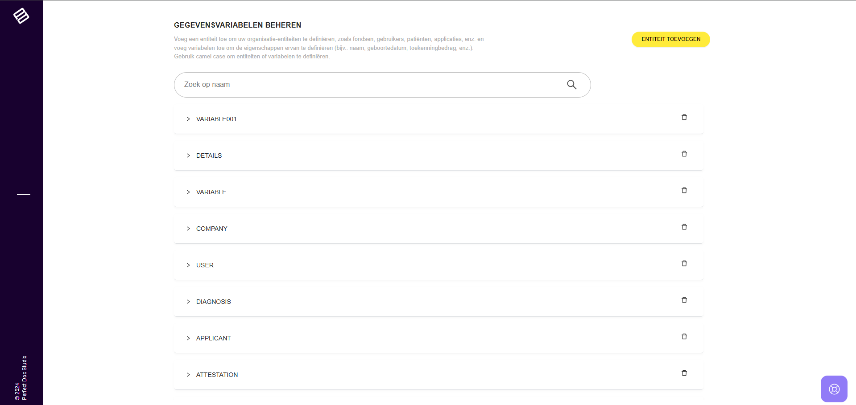Viewport: 856px width, 405px height.
Task: Click the Perfect Doc Studio logo
Action: click(21, 16)
